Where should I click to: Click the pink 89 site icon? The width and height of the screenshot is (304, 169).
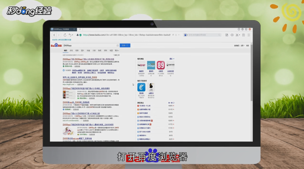(161, 65)
